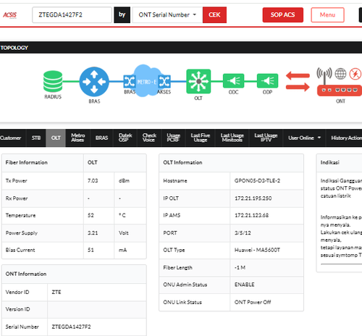Image resolution: width=362 pixels, height=336 pixels.
Task: Click the black 'by' button
Action: [x=122, y=15]
